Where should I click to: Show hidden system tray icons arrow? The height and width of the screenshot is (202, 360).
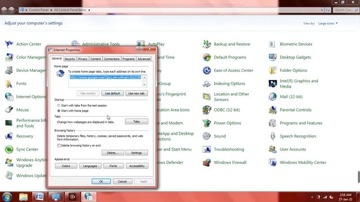point(312,197)
